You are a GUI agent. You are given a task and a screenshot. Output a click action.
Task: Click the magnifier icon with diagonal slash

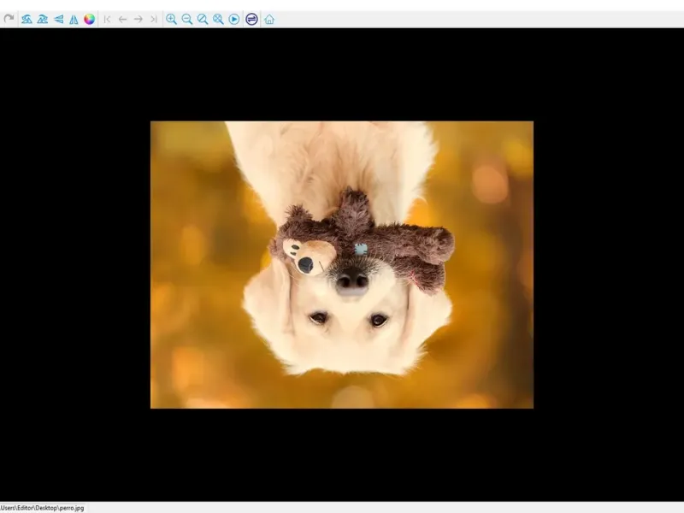pos(203,19)
